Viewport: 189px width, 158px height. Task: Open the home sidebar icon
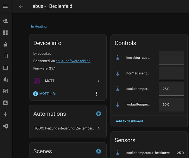point(5,44)
